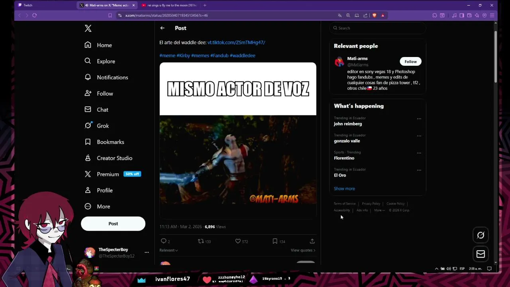Image resolution: width=510 pixels, height=287 pixels.
Task: Click View quotes
Action: click(303, 250)
